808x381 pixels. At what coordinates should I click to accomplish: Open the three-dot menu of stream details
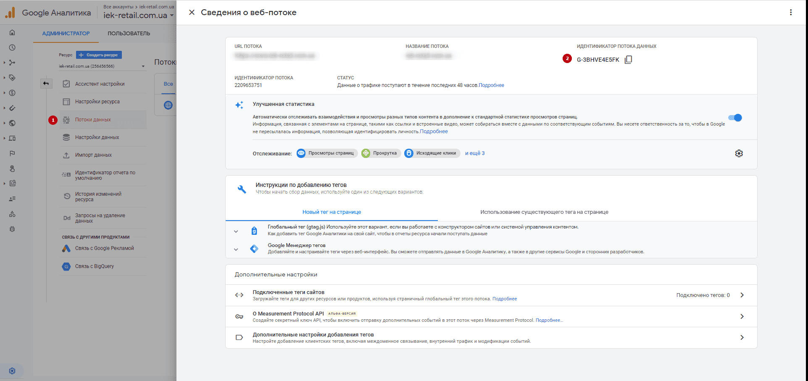(791, 12)
